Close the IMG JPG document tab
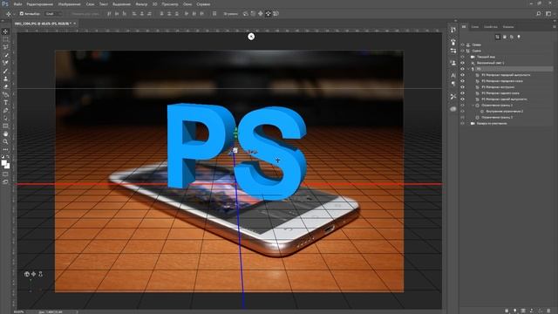 [x=74, y=24]
